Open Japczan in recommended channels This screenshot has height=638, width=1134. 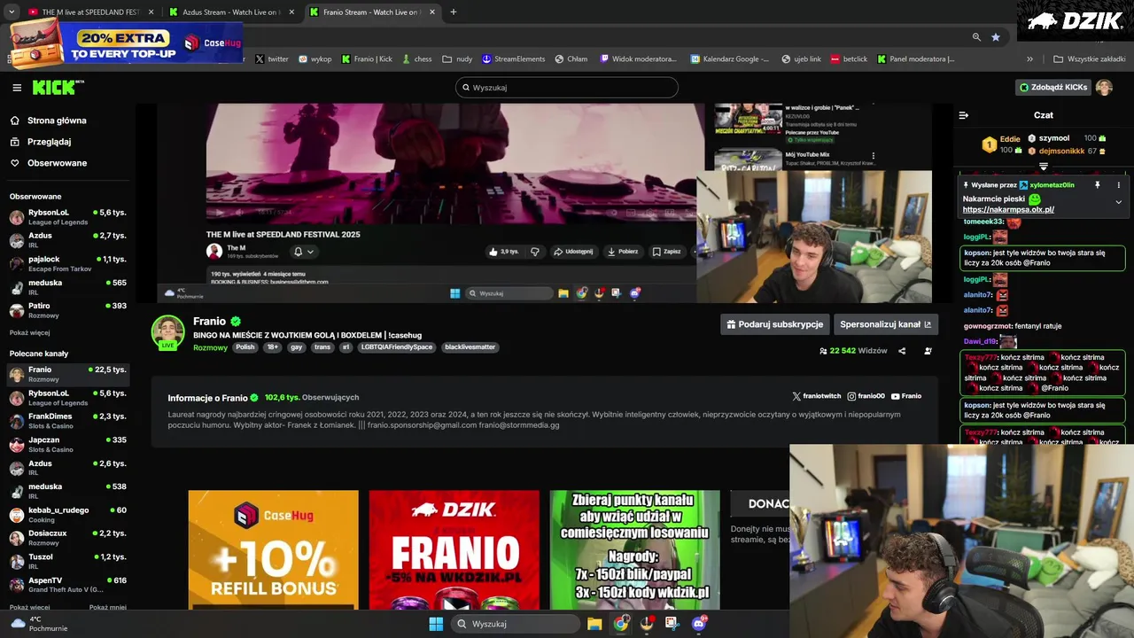pyautogui.click(x=68, y=444)
